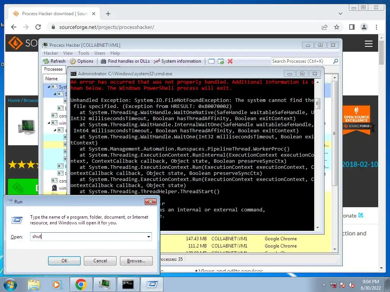Open the SourceForge hamburger menu
Viewport: 390px width, 292px height.
(369, 44)
